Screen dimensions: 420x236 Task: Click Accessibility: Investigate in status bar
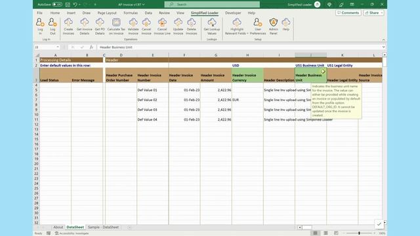coord(72,233)
